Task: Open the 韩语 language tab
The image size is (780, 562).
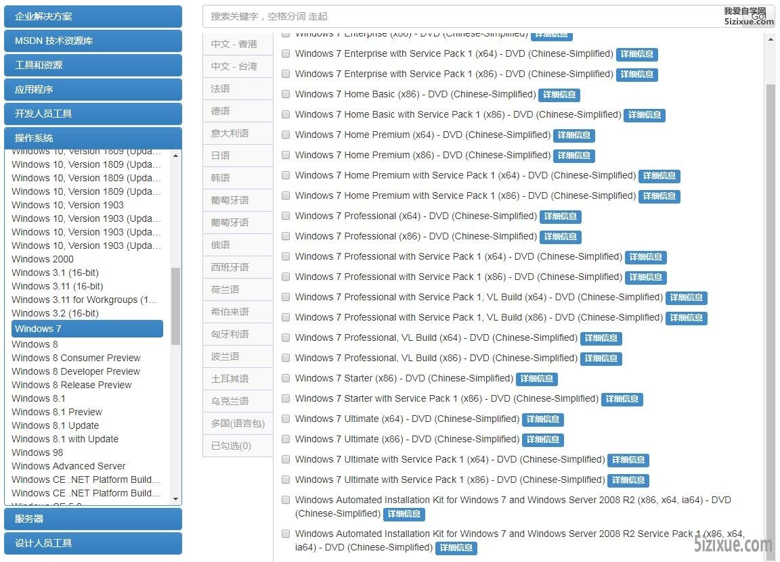Action: pos(238,178)
